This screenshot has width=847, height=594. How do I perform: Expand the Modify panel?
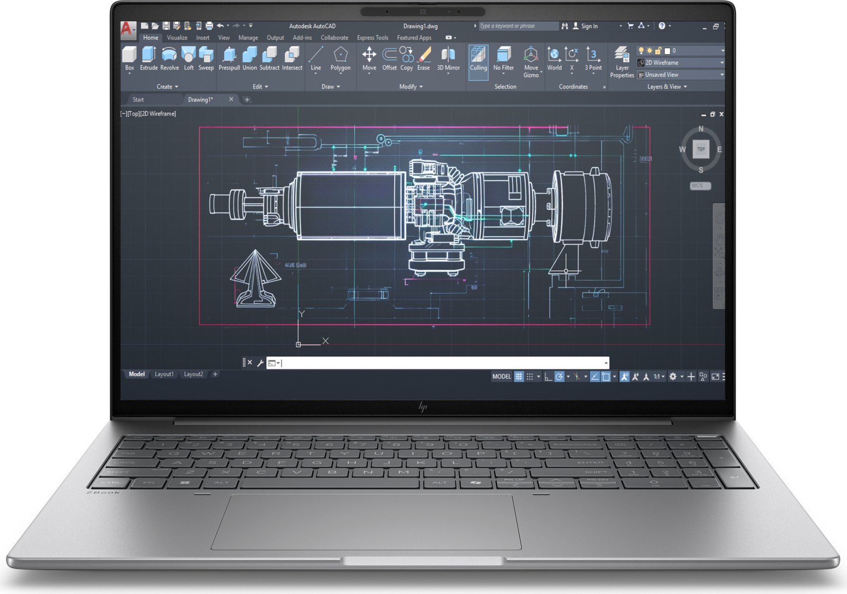(x=411, y=87)
